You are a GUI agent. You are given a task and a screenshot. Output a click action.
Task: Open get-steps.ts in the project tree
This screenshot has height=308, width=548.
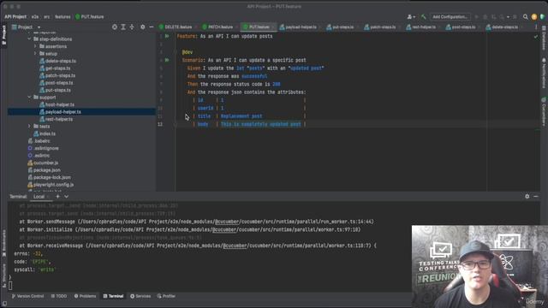point(55,68)
